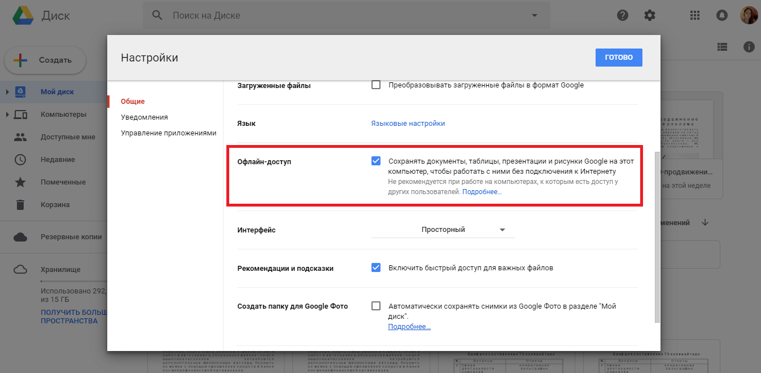Switch to list view icon

point(722,47)
